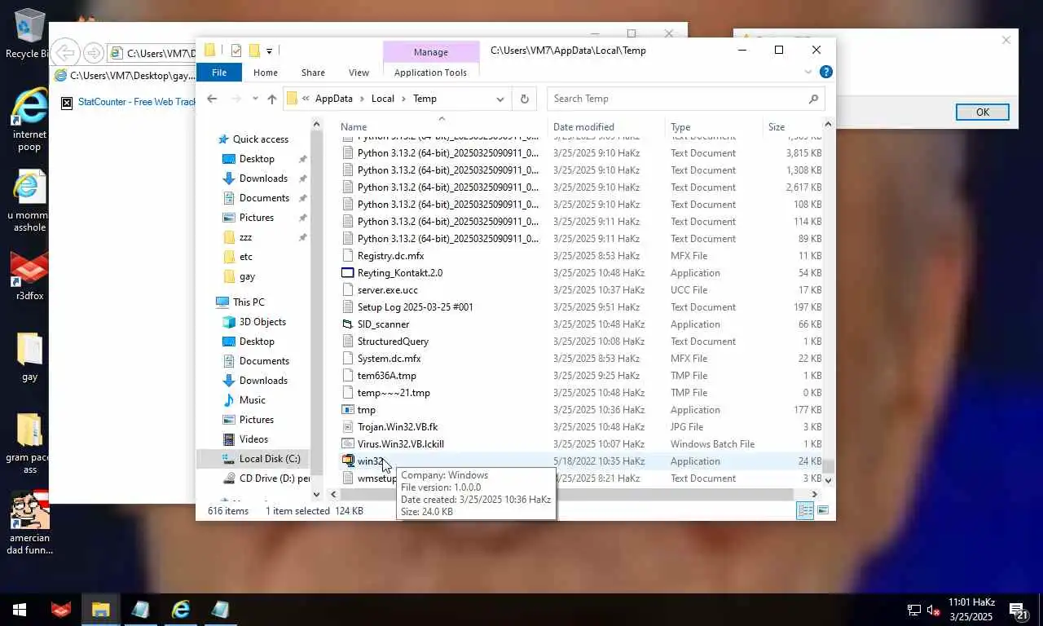The width and height of the screenshot is (1043, 626).
Task: Switch to the Home ribbon tab
Action: 266,73
